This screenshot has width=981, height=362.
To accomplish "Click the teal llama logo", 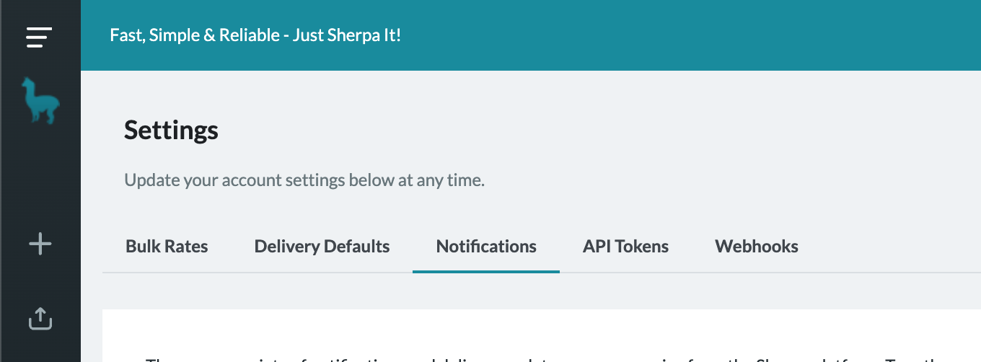I will 40,101.
